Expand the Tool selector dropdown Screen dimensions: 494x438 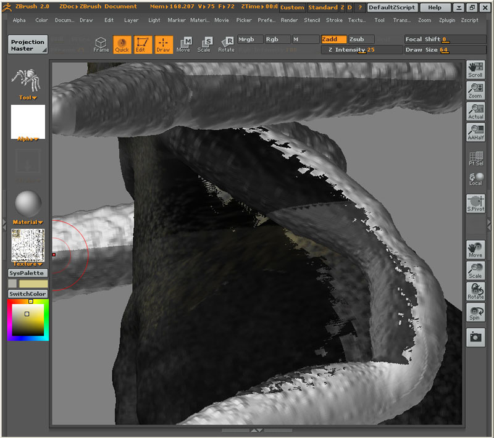(x=28, y=97)
